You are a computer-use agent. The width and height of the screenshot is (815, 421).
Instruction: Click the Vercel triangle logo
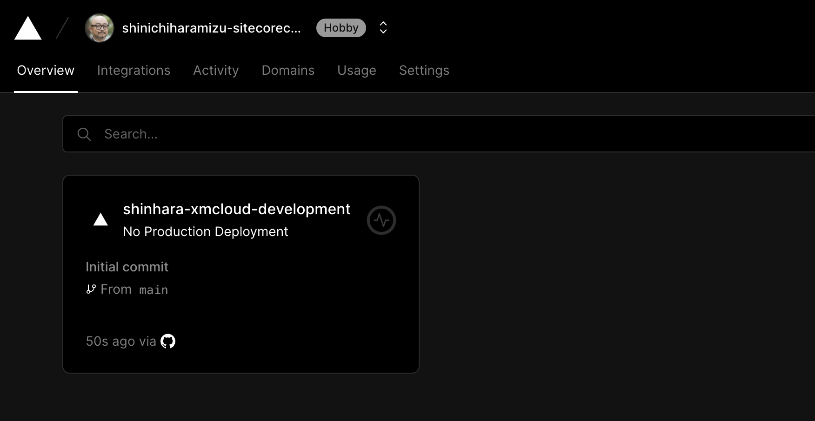click(28, 28)
